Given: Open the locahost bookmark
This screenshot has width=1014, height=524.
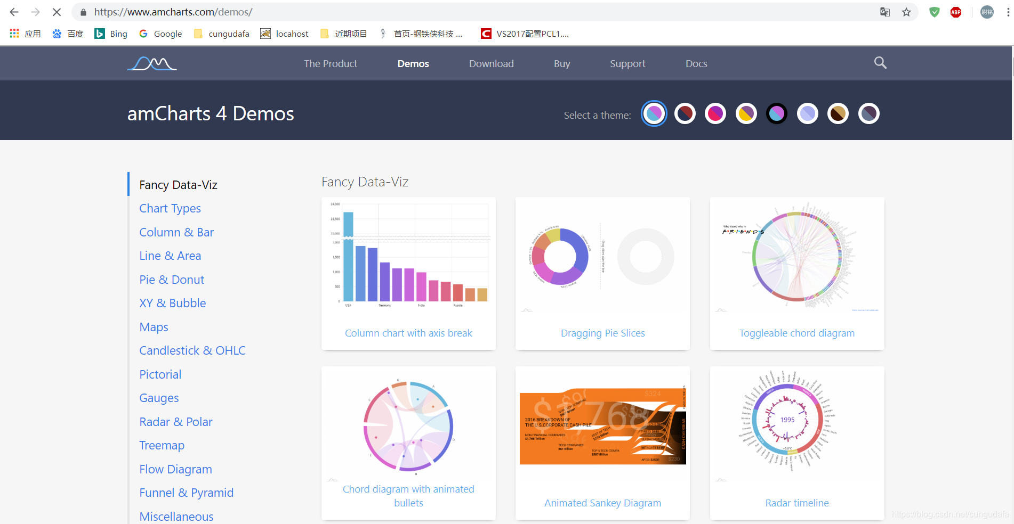Looking at the screenshot, I should tap(284, 34).
